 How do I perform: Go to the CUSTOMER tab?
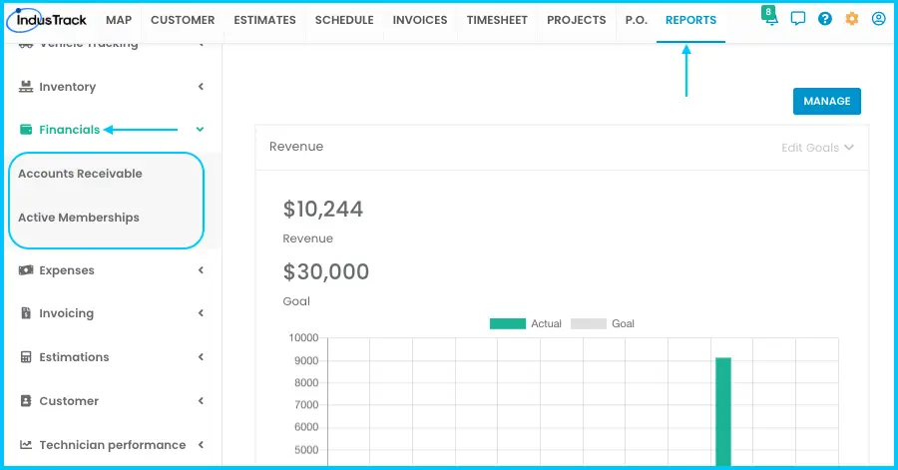(x=183, y=20)
